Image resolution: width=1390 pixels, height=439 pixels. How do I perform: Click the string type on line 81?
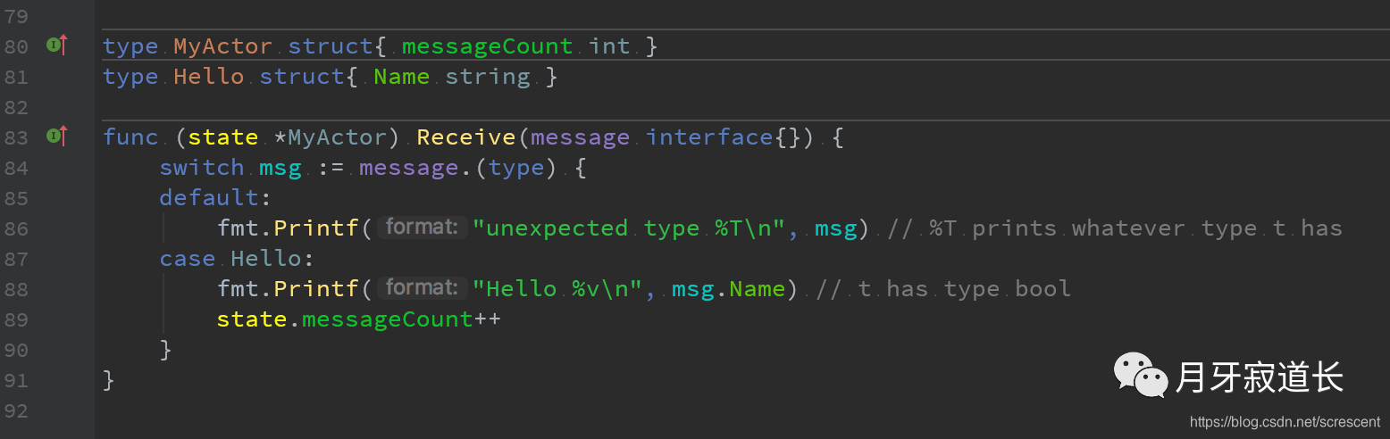pyautogui.click(x=488, y=77)
